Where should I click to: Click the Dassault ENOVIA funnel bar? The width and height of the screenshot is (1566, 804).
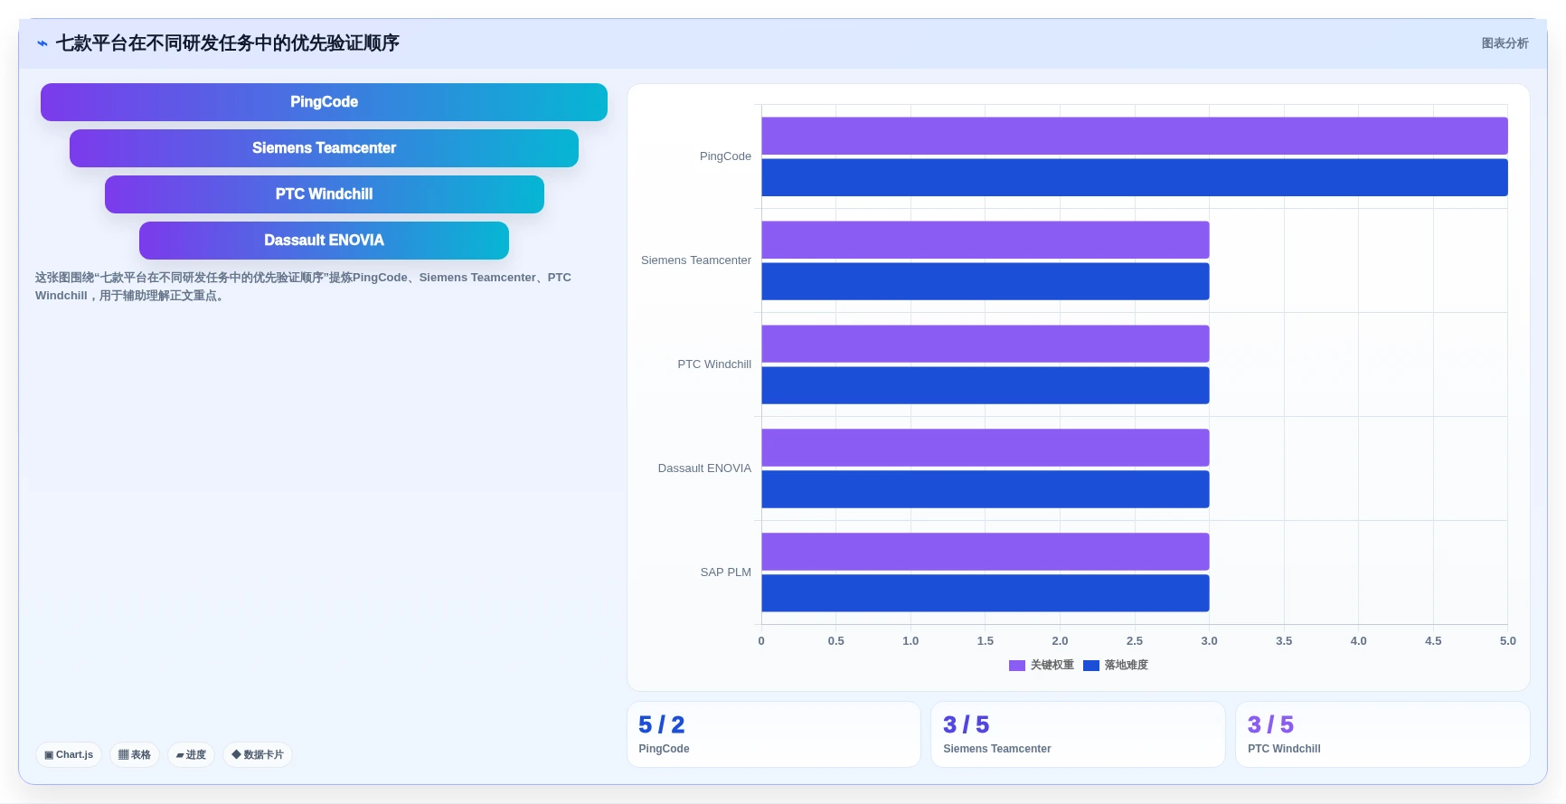coord(324,241)
